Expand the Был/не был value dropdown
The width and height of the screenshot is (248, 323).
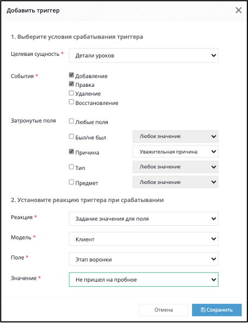point(175,136)
